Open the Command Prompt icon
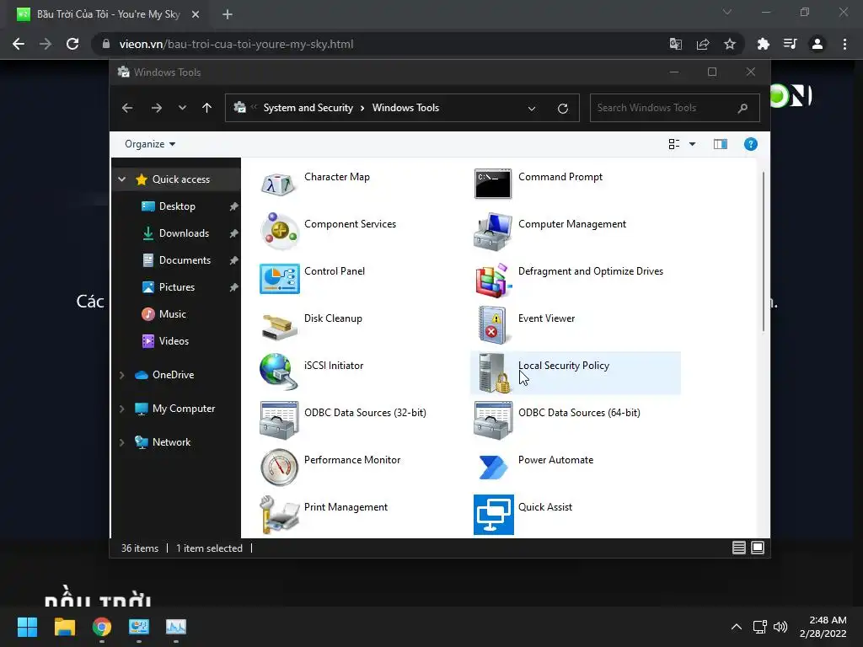The image size is (863, 647). click(x=493, y=184)
